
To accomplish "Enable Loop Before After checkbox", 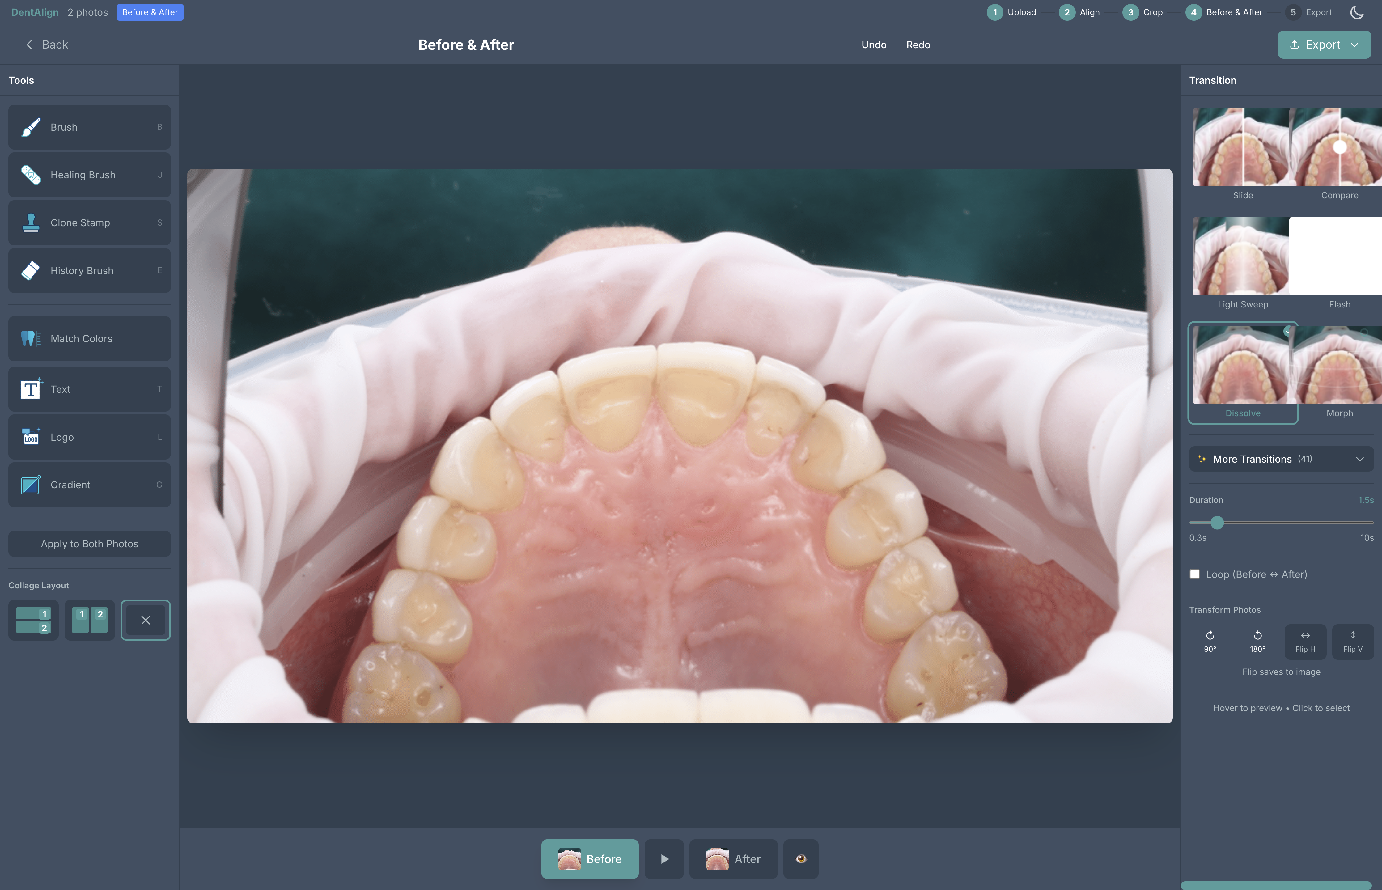I will [x=1195, y=574].
